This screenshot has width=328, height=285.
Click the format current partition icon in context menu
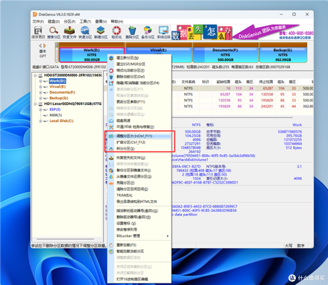(x=111, y=70)
